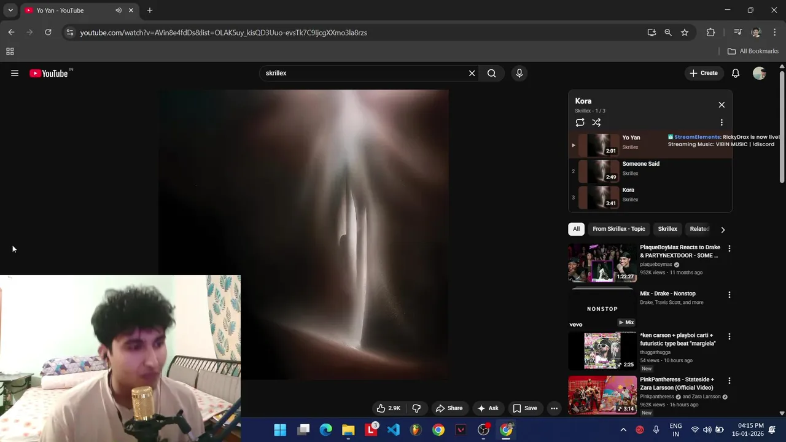The image size is (786, 442).
Task: Click the Create button
Action: coord(704,73)
